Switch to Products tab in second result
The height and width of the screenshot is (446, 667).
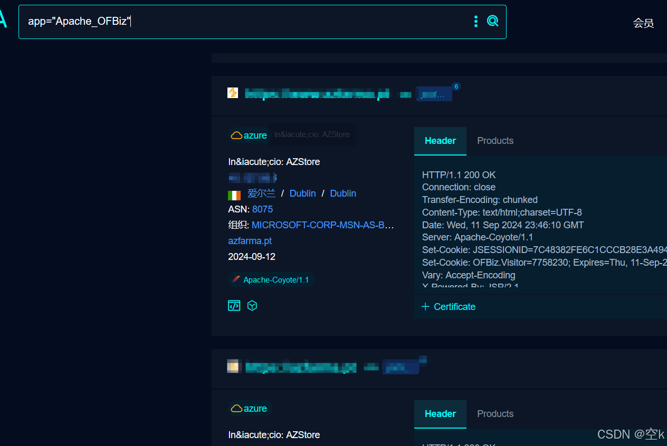click(x=495, y=414)
